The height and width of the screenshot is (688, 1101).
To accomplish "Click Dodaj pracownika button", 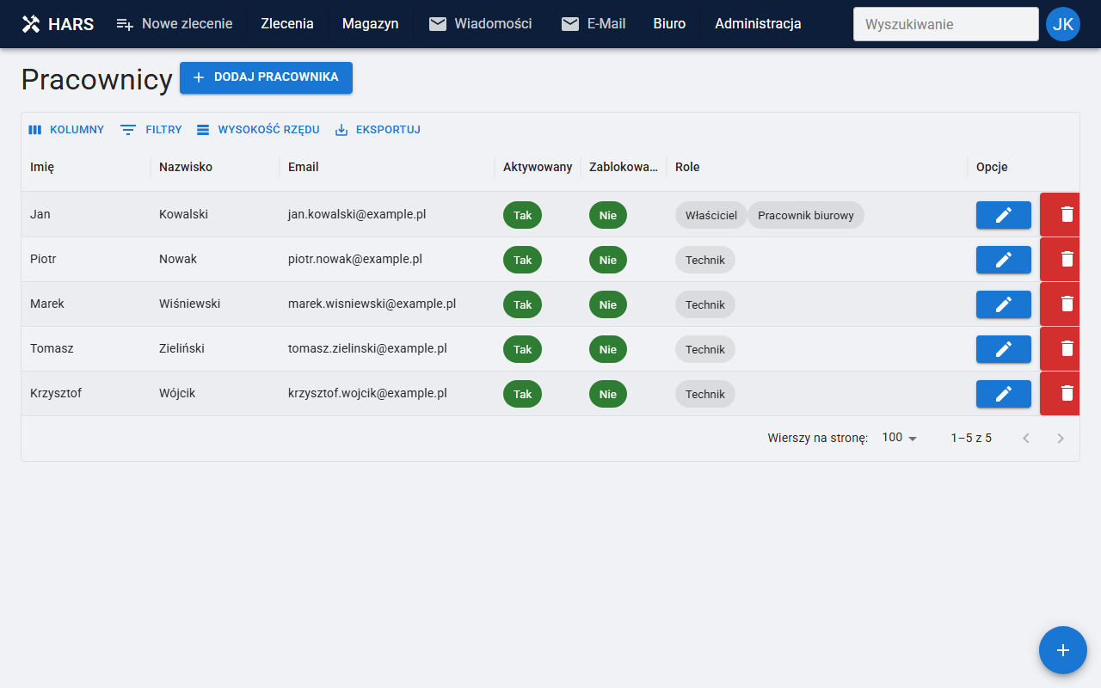I will tap(266, 77).
